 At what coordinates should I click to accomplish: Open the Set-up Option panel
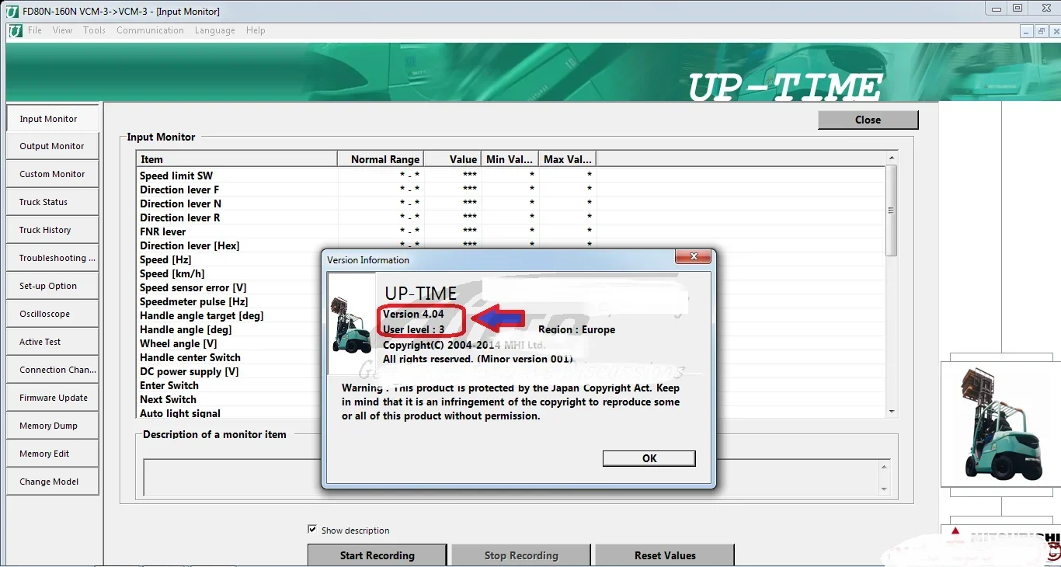pos(53,286)
